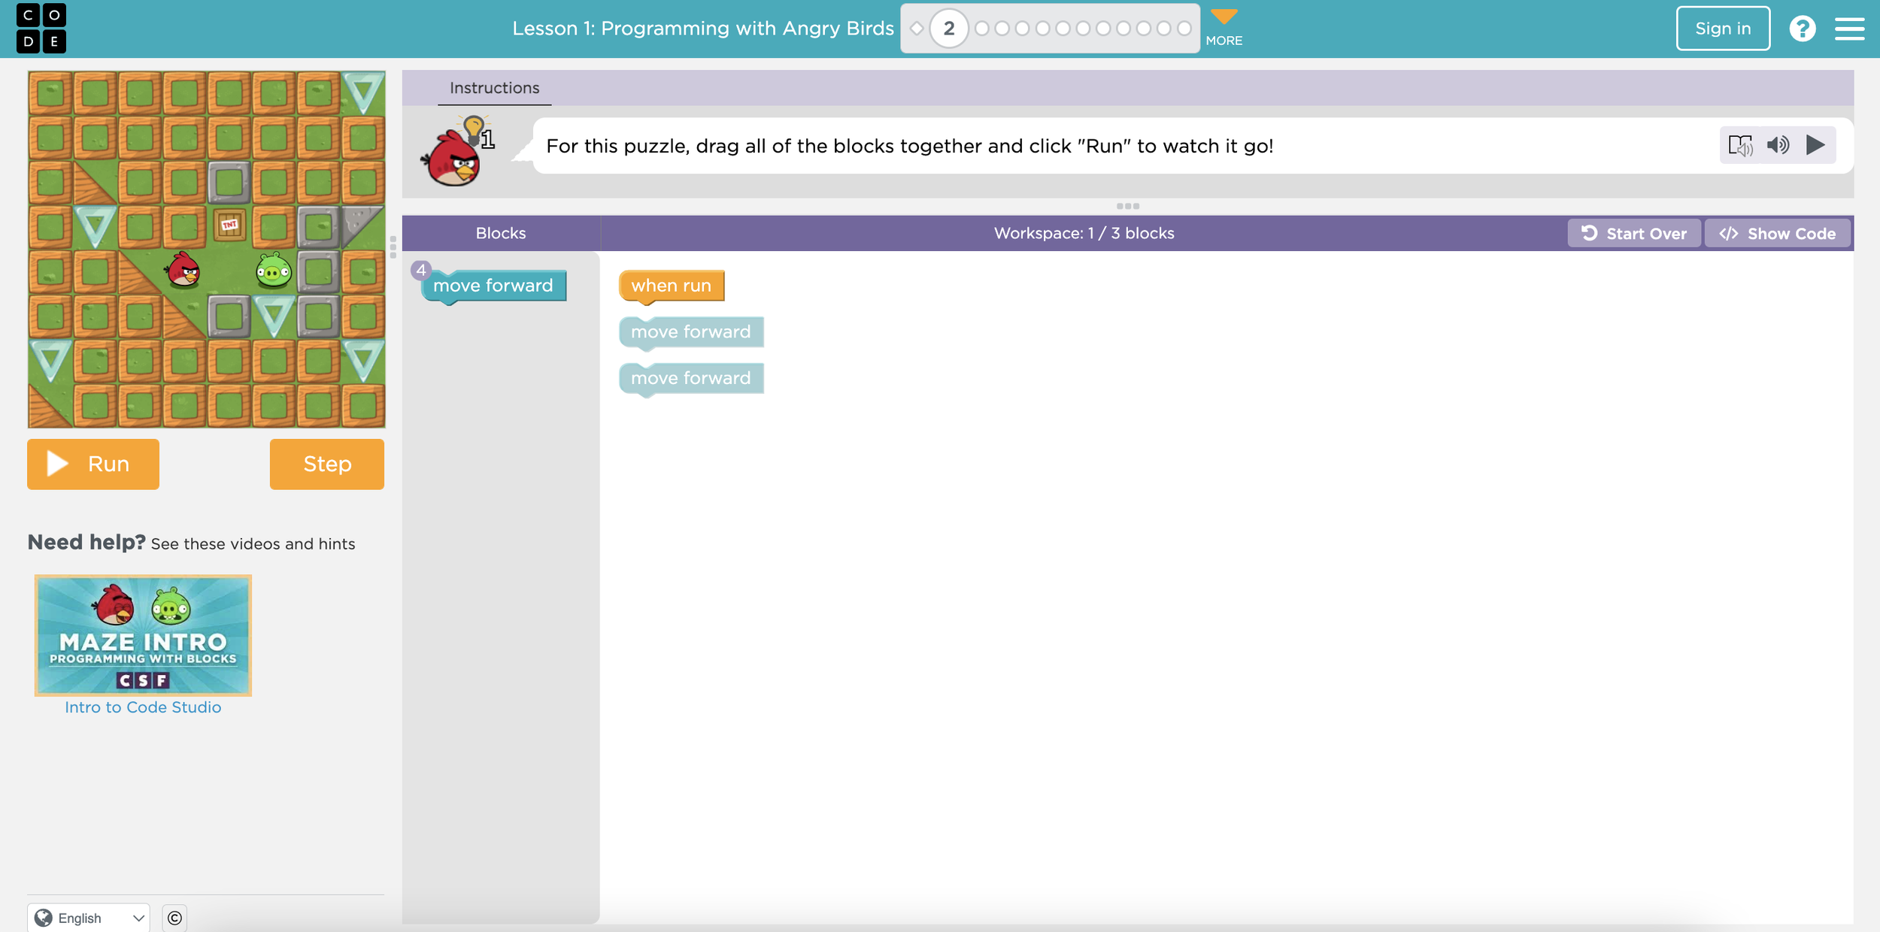1880x932 pixels.
Task: Click the hint lightbulb on the red bird
Action: 475,129
